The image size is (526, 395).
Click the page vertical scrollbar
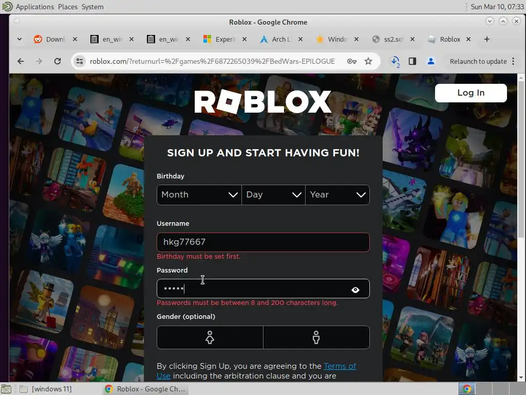pyautogui.click(x=521, y=160)
